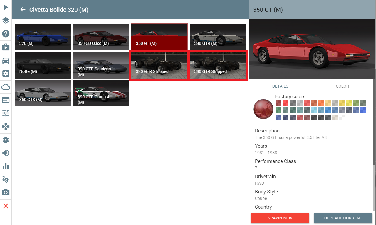This screenshot has width=376, height=225.
Task: Pick the white factory color swatch
Action: [x=342, y=117]
